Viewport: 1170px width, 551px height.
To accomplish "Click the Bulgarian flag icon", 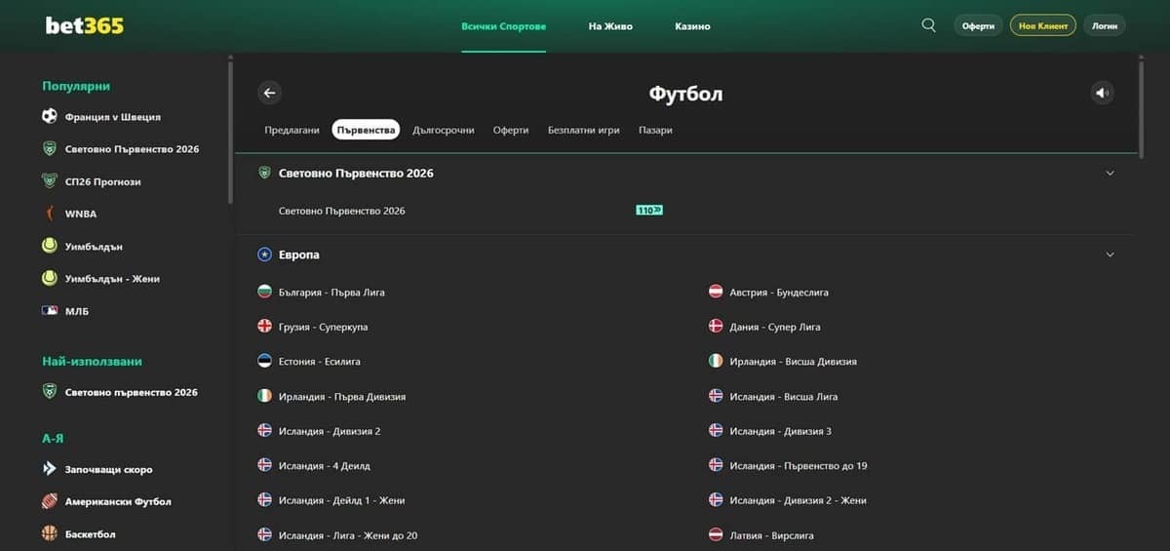I will pyautogui.click(x=264, y=292).
